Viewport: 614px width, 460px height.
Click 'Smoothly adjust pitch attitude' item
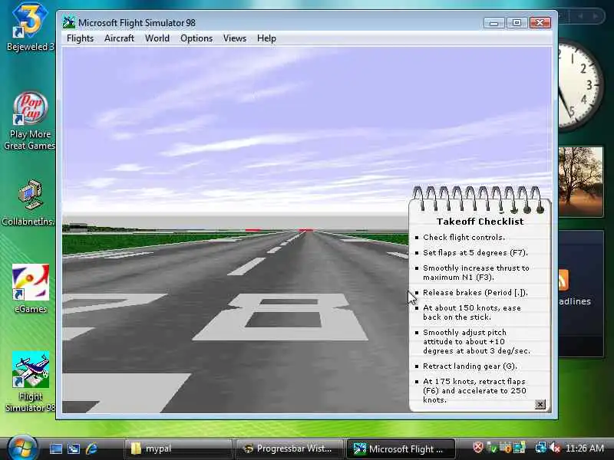(x=477, y=341)
